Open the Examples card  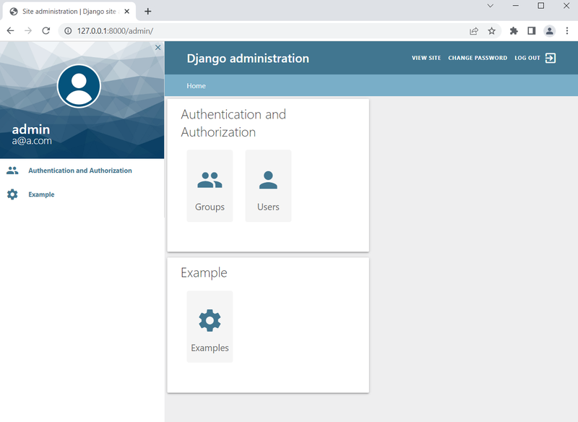click(210, 327)
